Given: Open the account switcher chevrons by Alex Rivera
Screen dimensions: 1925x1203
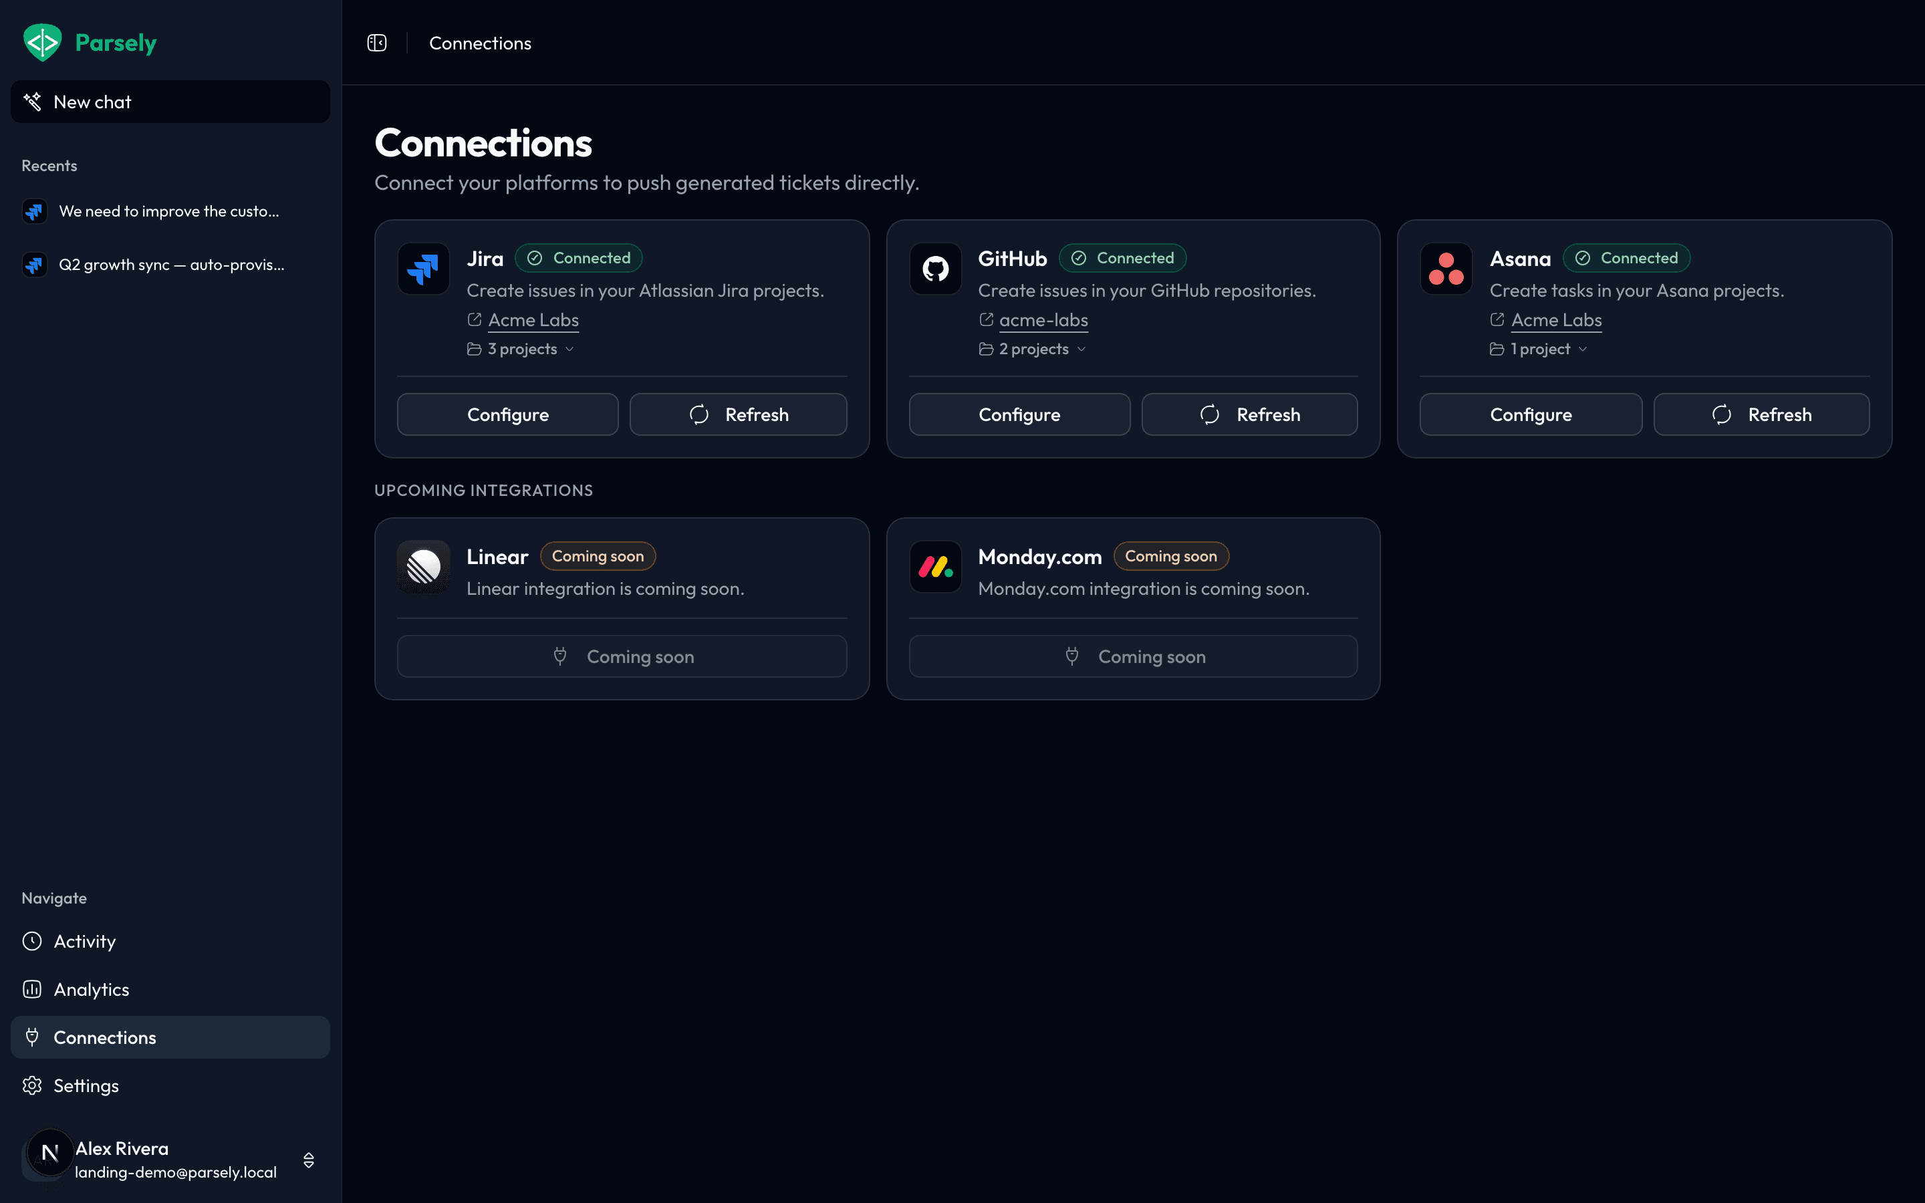Looking at the screenshot, I should click(x=309, y=1160).
